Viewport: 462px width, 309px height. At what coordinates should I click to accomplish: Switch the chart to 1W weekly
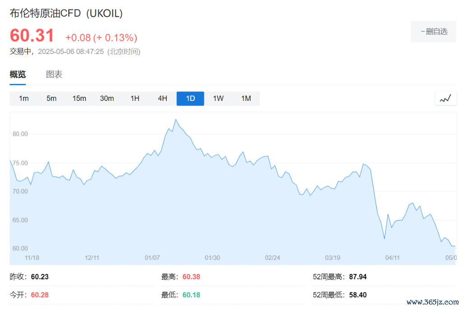pos(218,99)
